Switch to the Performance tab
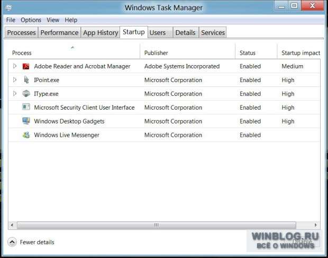The width and height of the screenshot is (328, 258). (59, 32)
